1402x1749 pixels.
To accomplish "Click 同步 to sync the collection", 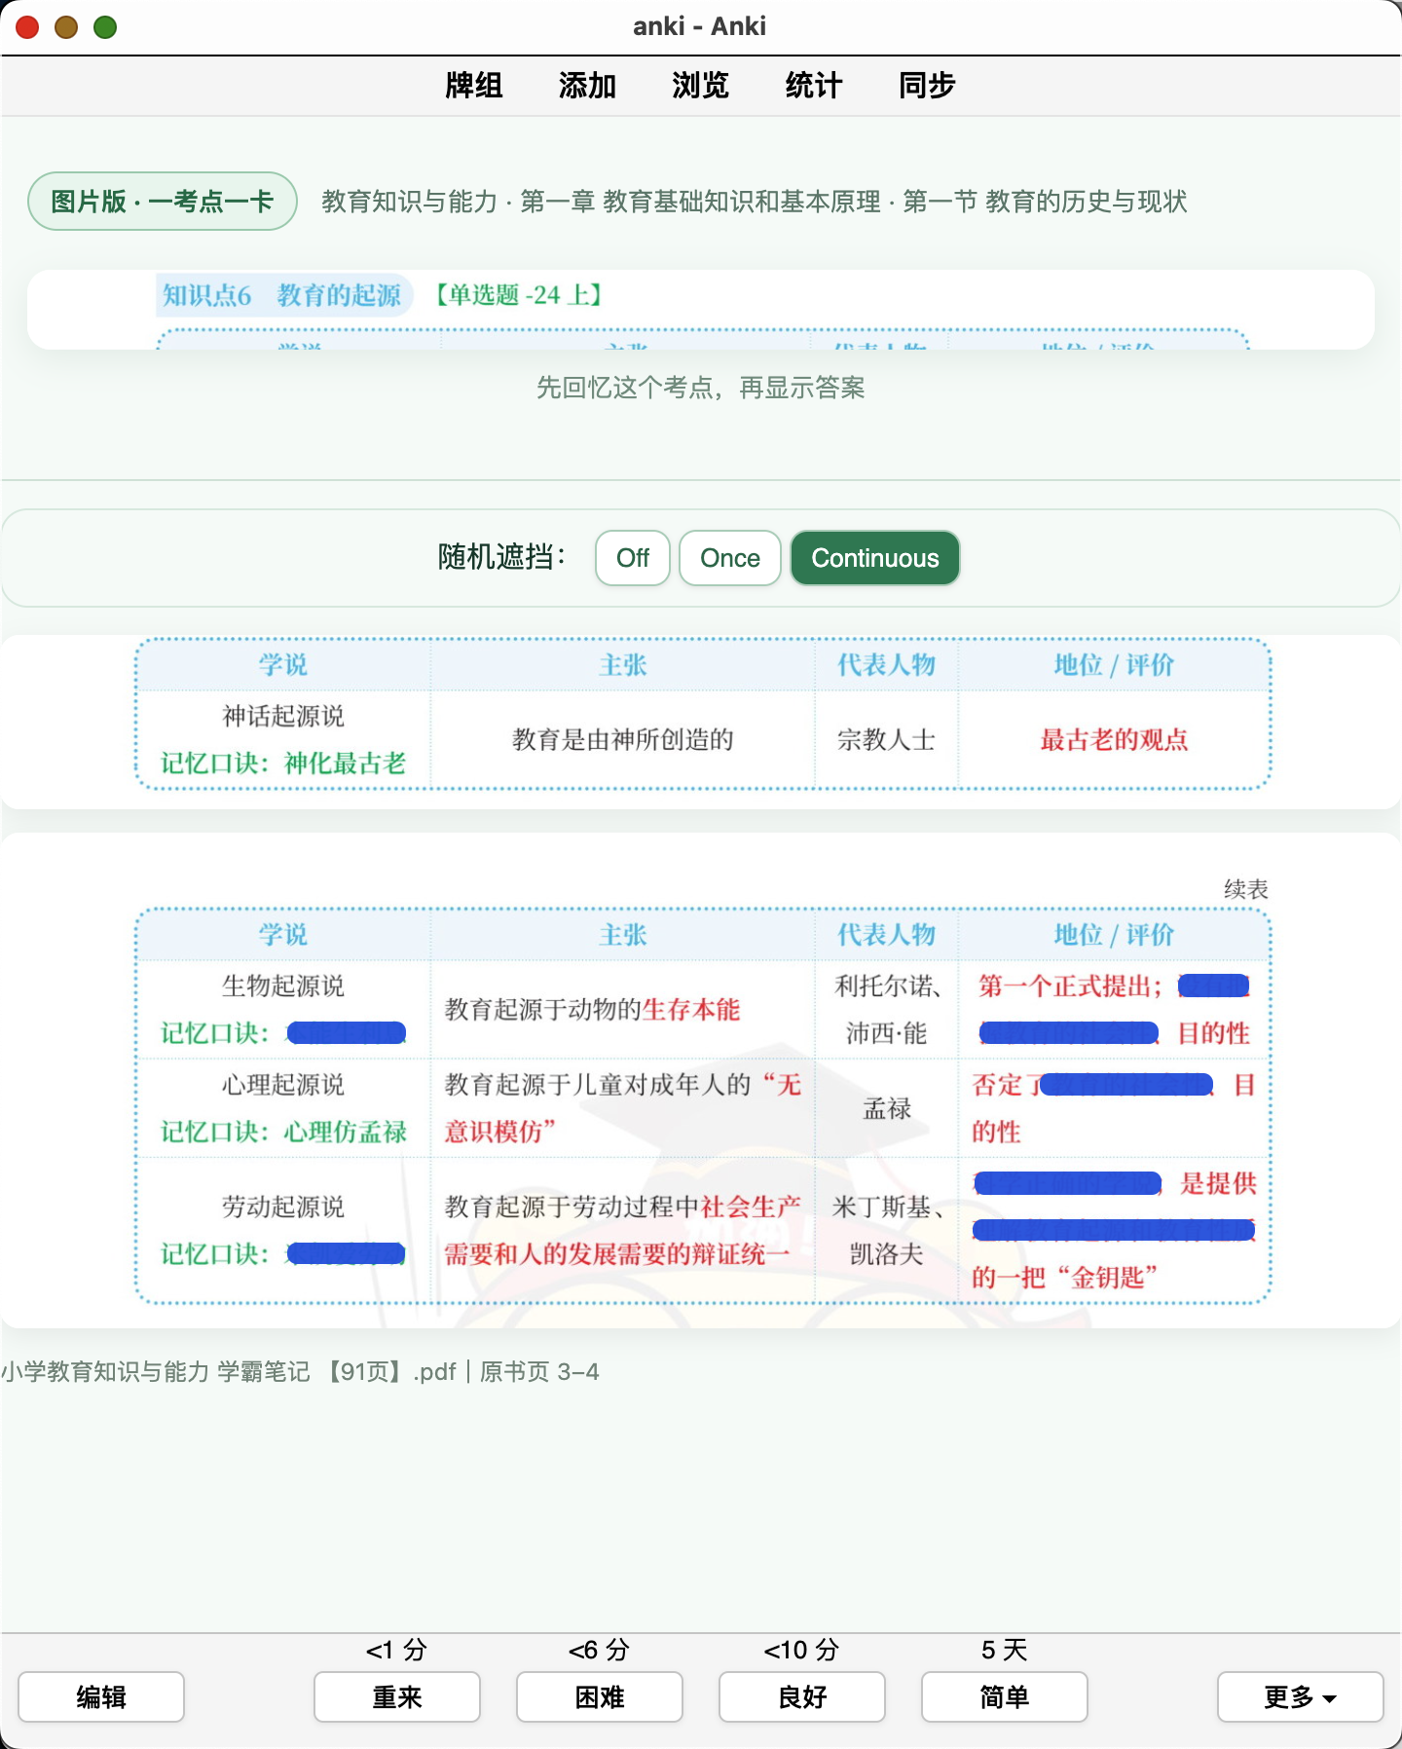I will coord(927,86).
